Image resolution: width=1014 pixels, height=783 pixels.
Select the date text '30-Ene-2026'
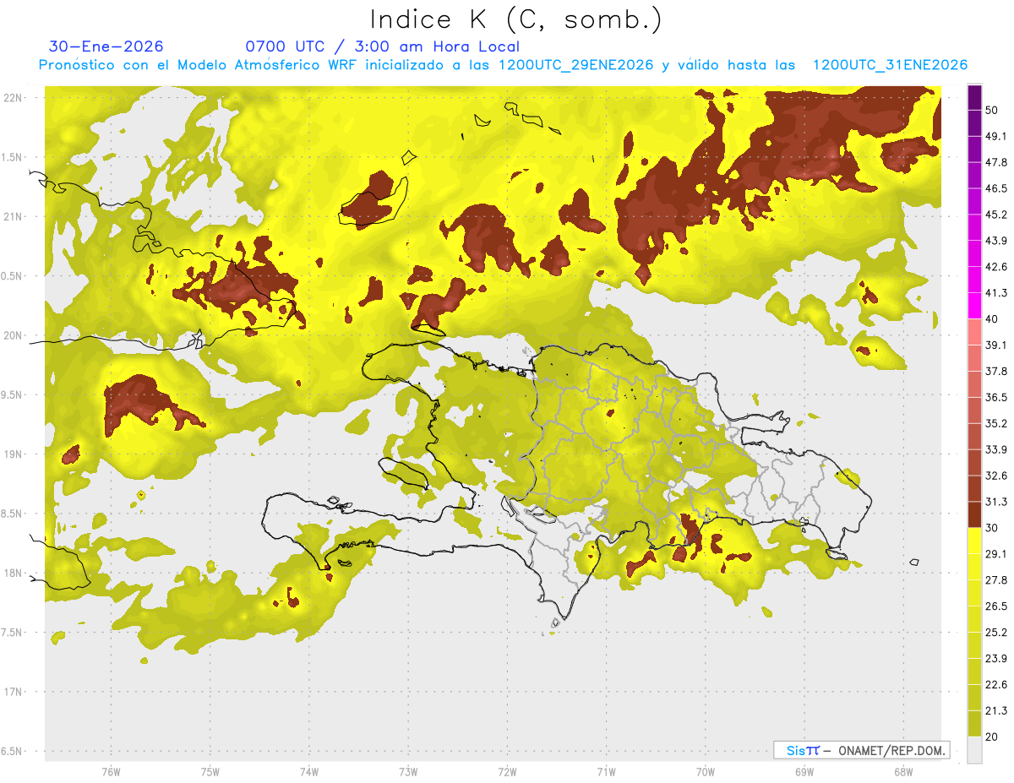[106, 46]
